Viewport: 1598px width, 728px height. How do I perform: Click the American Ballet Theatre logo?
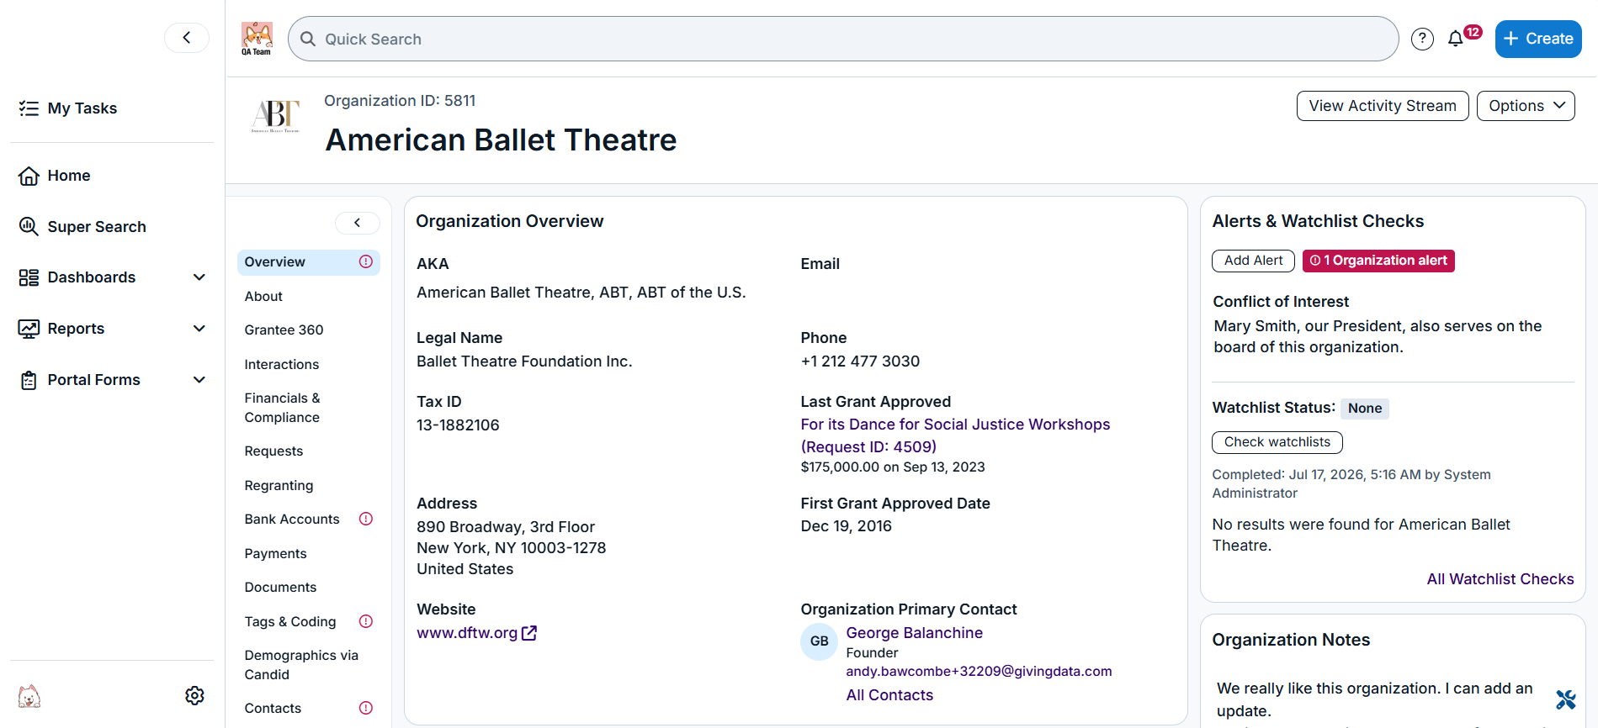point(275,117)
